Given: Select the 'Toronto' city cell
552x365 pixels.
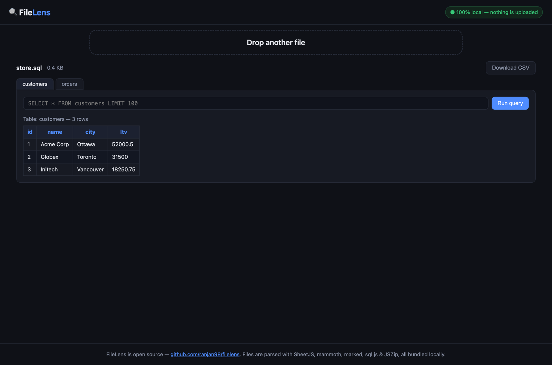Looking at the screenshot, I should [x=90, y=157].
